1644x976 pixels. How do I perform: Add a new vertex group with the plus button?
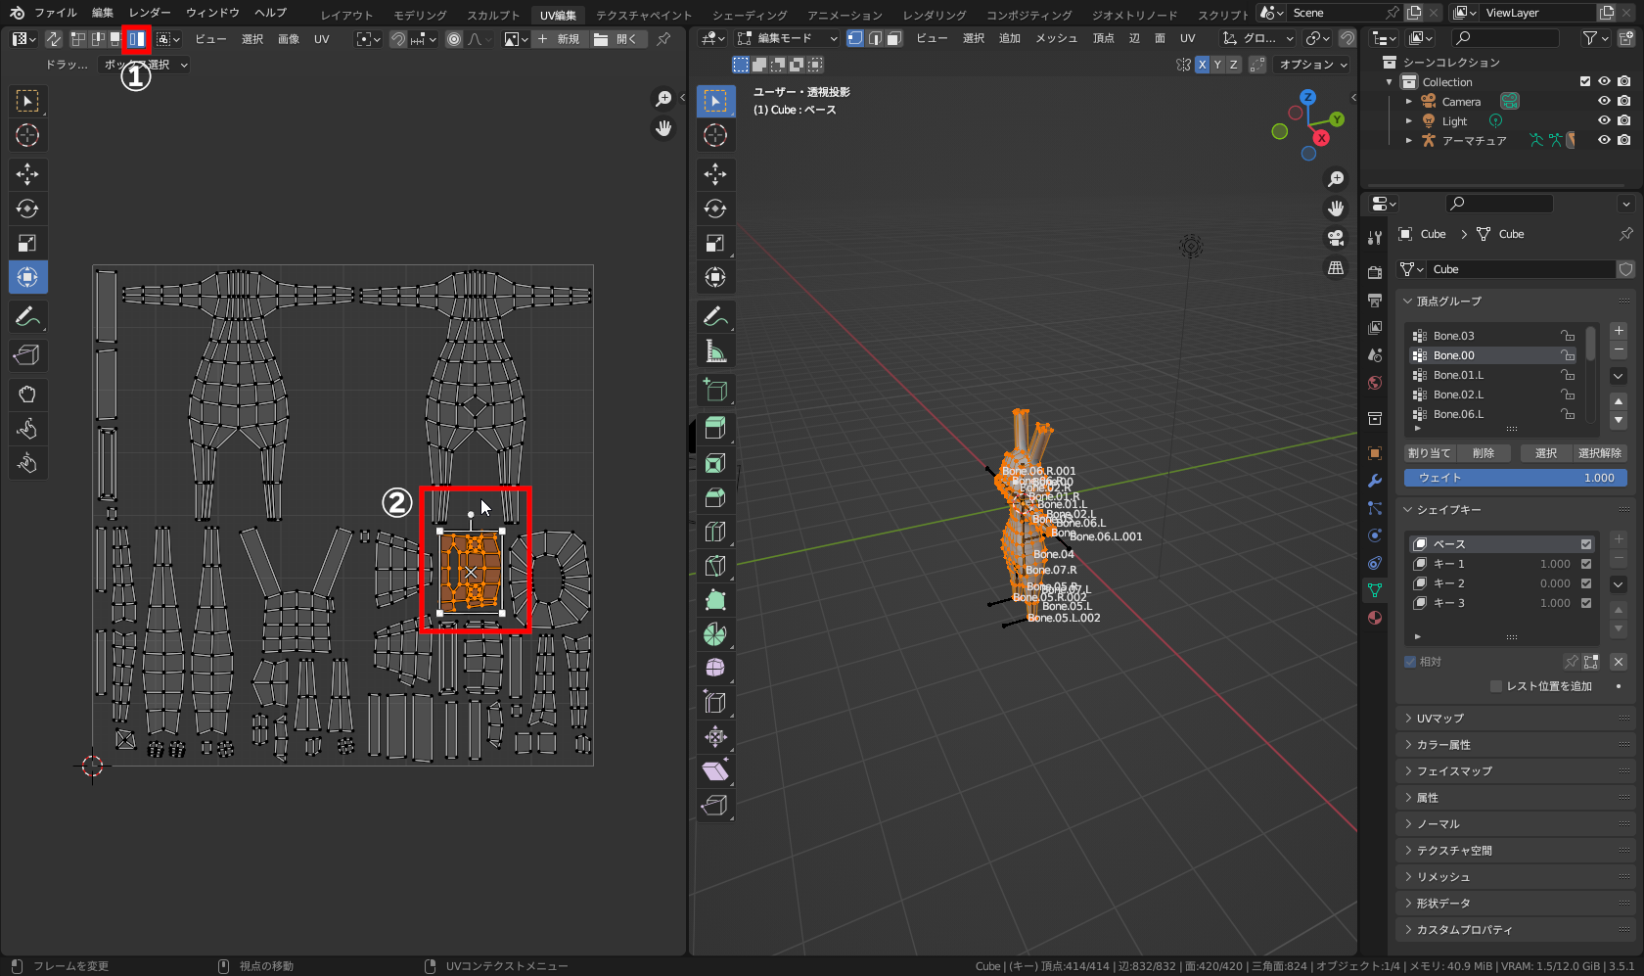click(1619, 331)
